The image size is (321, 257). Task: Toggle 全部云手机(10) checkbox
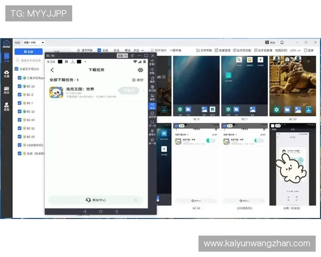(17, 69)
